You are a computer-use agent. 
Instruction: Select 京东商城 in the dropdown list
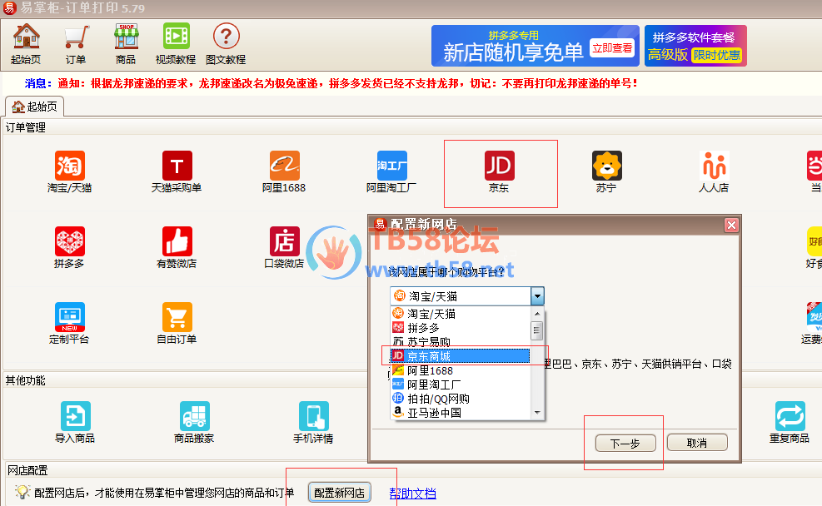click(x=461, y=356)
